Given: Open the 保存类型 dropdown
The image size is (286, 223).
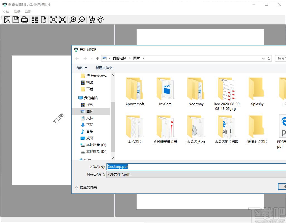Looking at the screenshot, I should (x=196, y=174).
